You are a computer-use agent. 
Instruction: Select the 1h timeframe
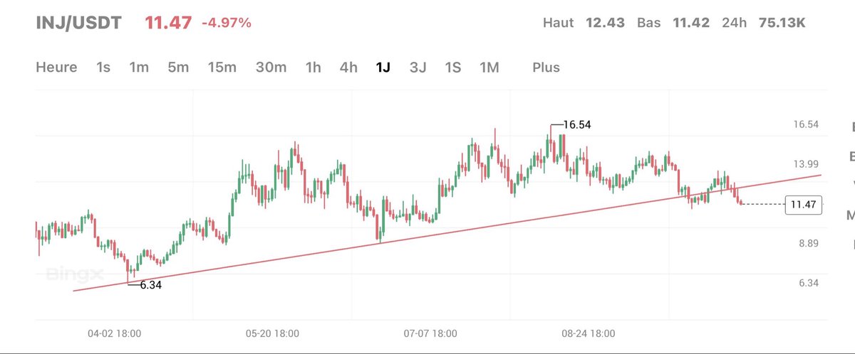(x=313, y=68)
